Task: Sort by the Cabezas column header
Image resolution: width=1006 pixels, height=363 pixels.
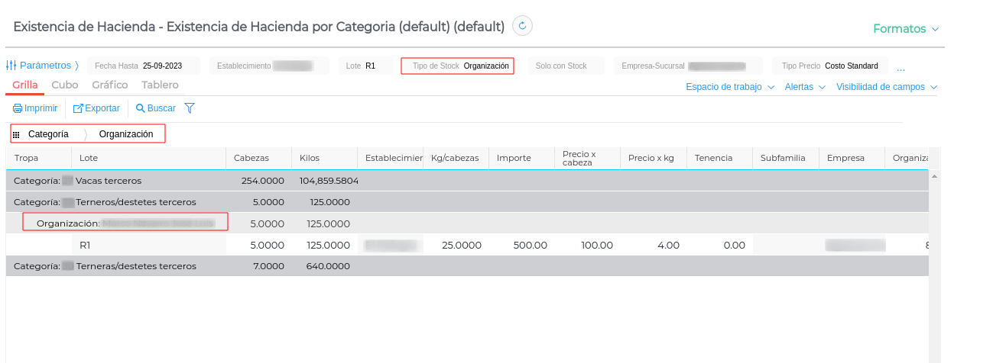Action: 251,158
